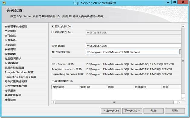190x118 pixels.
Task: Select 产品密钥 step in sidebar
Action: 10,31
